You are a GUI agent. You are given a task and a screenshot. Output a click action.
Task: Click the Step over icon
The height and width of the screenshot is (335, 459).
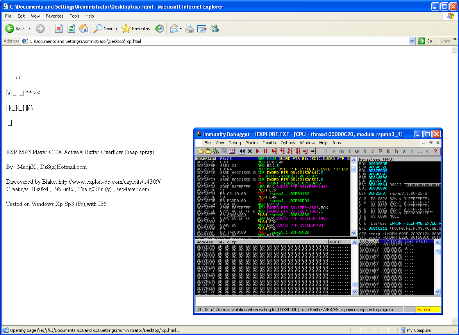(x=282, y=151)
